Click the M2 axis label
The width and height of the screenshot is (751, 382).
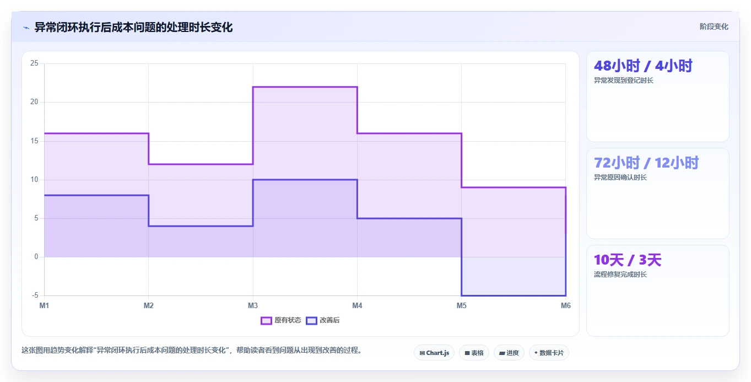coord(148,305)
